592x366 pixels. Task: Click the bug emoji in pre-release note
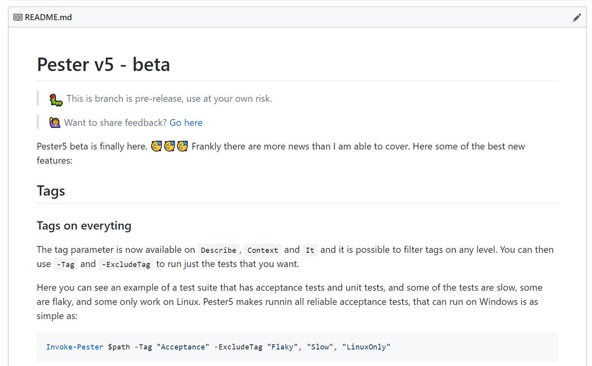pos(56,99)
